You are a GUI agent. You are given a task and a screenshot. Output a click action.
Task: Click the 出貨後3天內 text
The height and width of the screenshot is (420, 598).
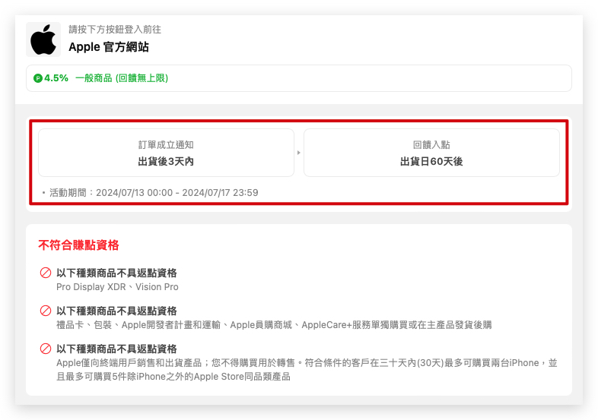[x=166, y=162]
